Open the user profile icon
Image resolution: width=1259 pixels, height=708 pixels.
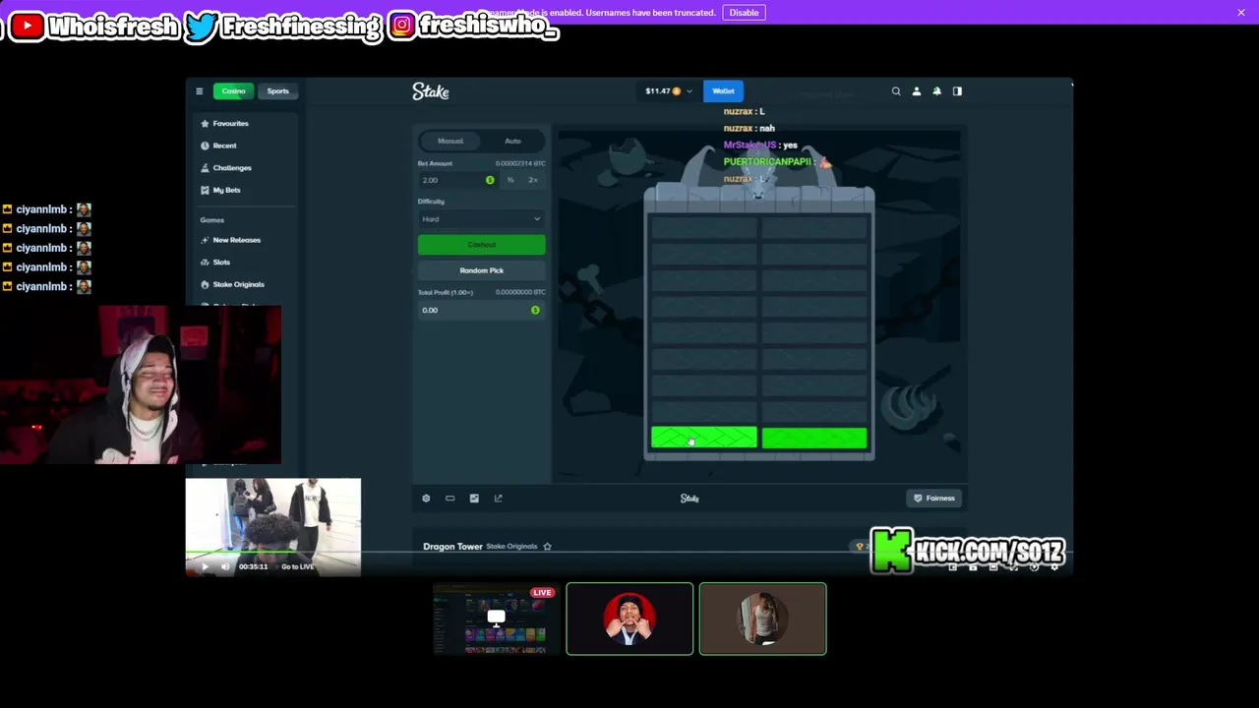pyautogui.click(x=917, y=91)
